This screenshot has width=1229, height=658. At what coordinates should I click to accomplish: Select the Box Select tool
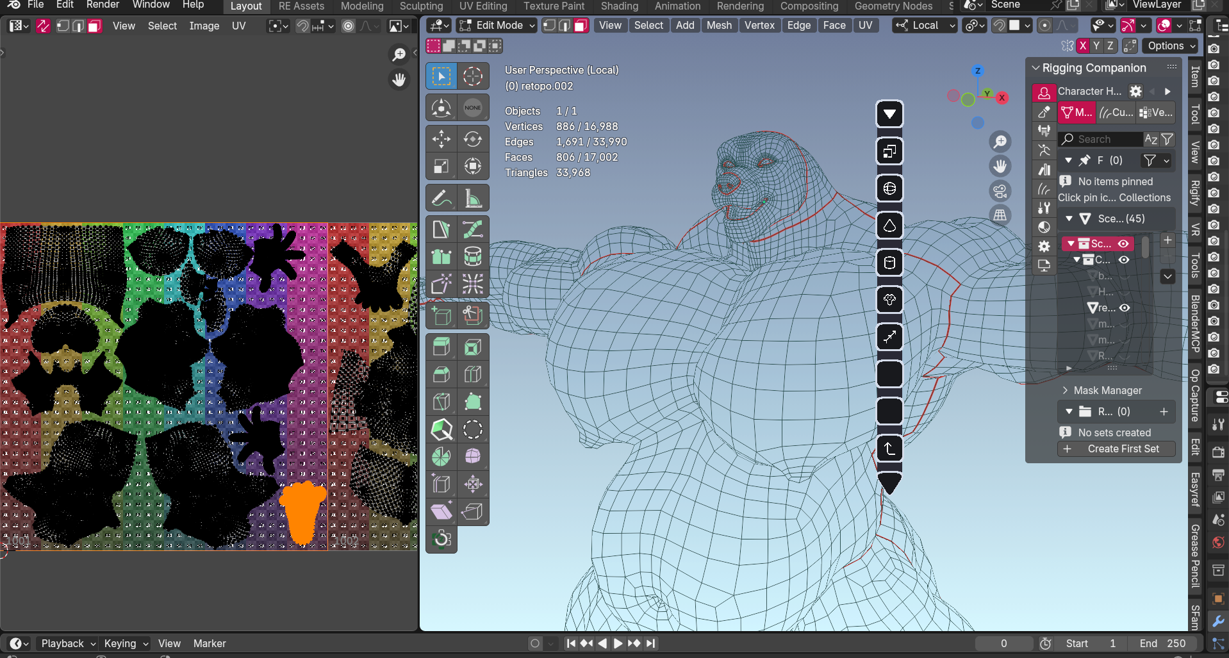pyautogui.click(x=441, y=76)
